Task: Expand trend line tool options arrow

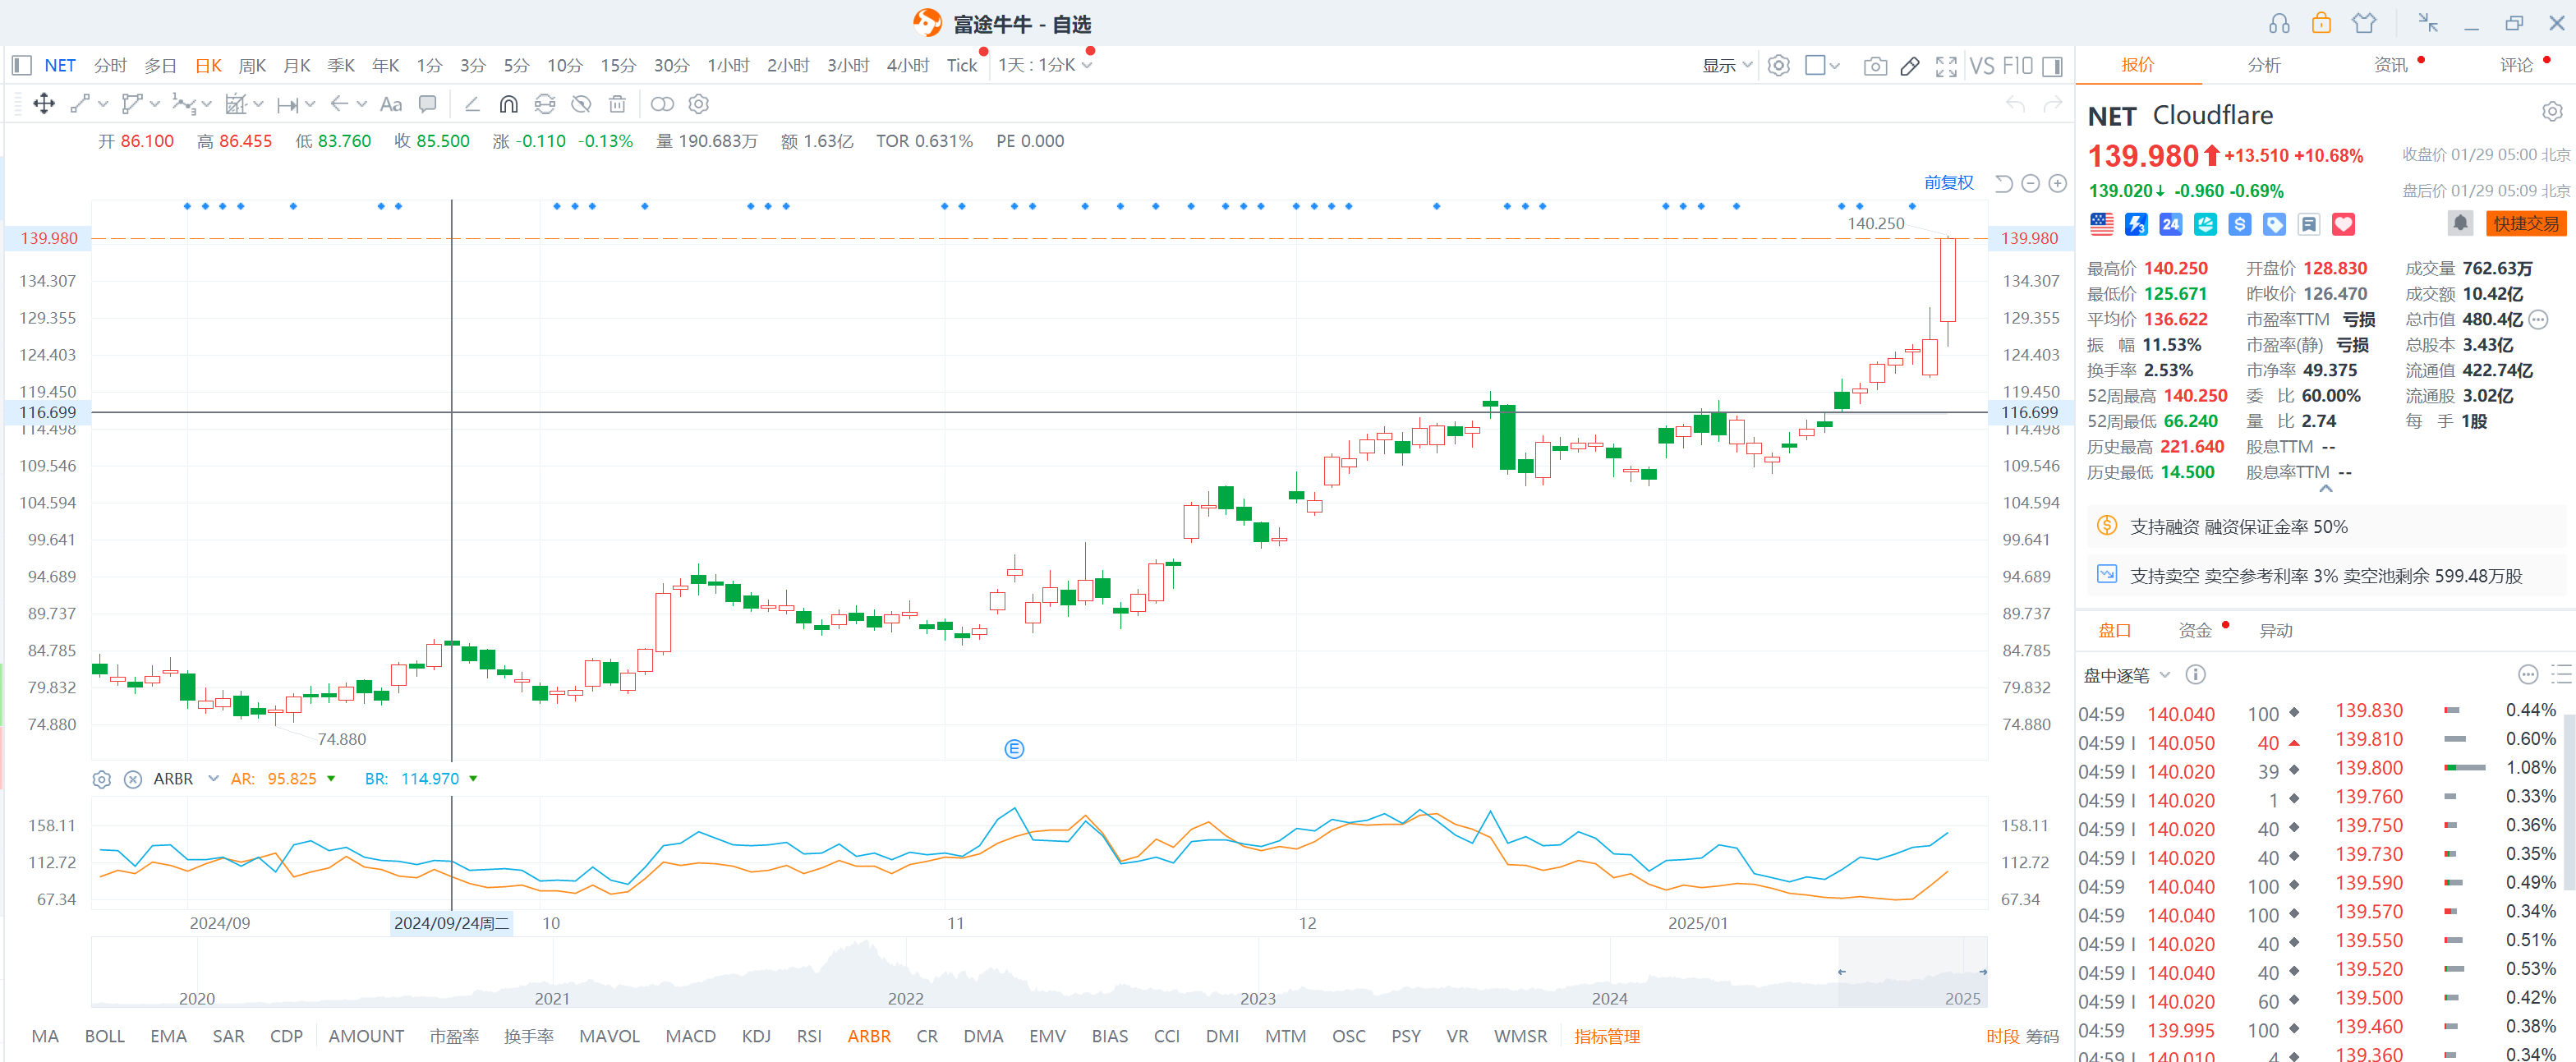Action: 103,104
